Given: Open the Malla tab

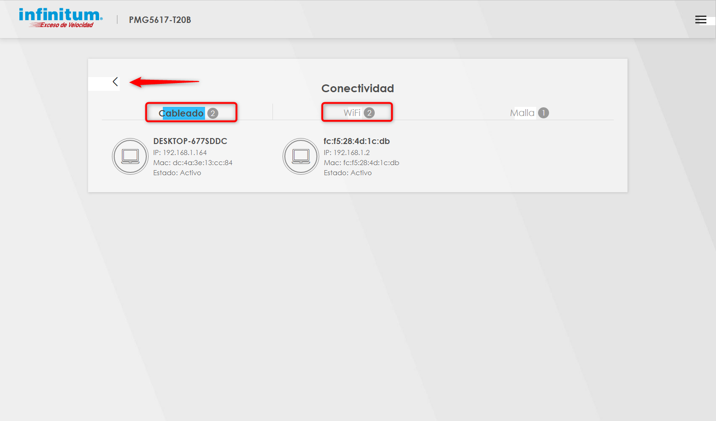Looking at the screenshot, I should 522,113.
